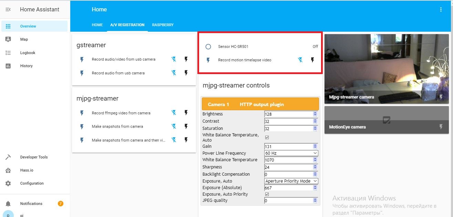Turn off Record audio from usb camera
The width and height of the screenshot is (453, 217).
click(x=174, y=73)
